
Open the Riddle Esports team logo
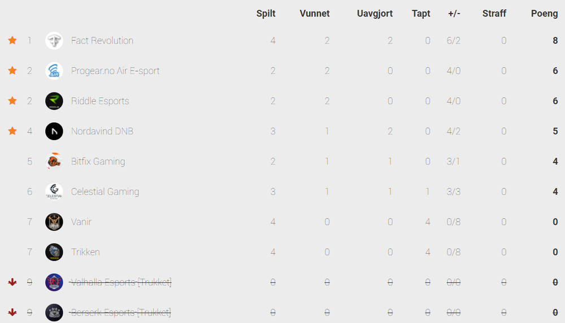(x=54, y=101)
